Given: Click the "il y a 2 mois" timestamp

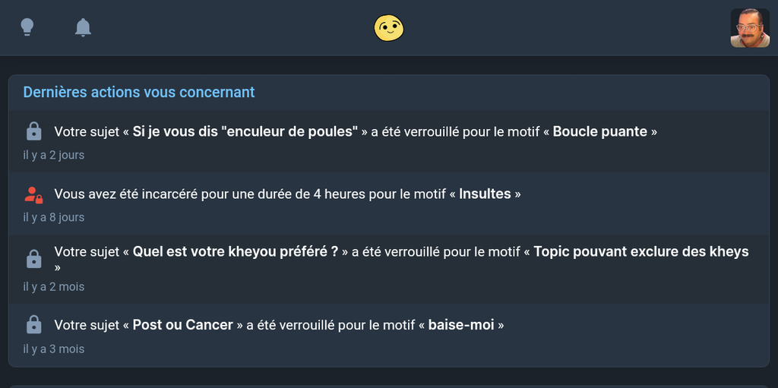Looking at the screenshot, I should click(x=53, y=287).
